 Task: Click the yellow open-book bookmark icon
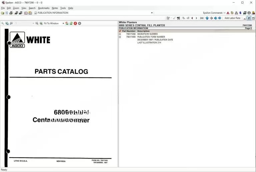(30, 13)
